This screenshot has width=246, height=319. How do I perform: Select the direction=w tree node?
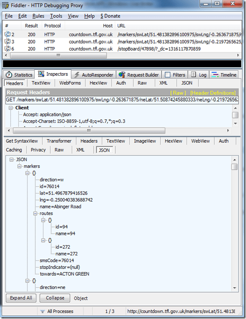click(52, 180)
